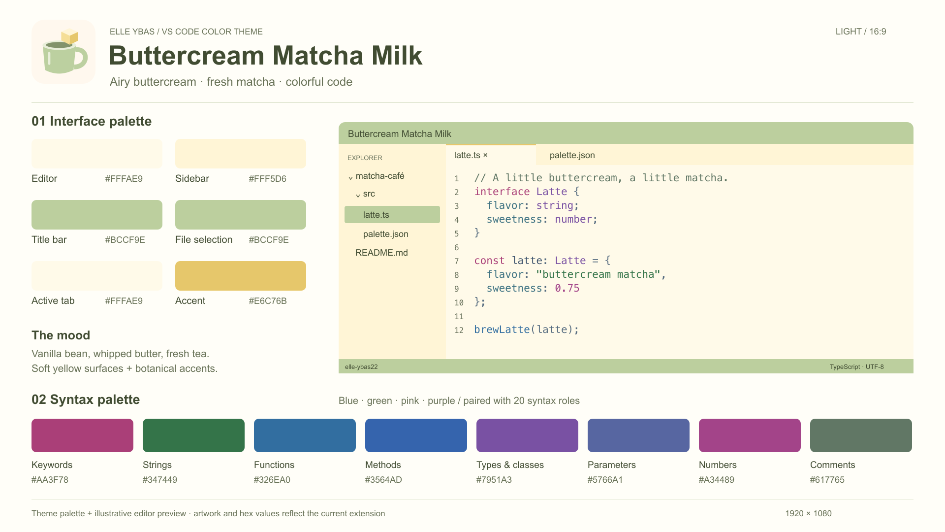Pick the File selection color swatch

pos(241,215)
